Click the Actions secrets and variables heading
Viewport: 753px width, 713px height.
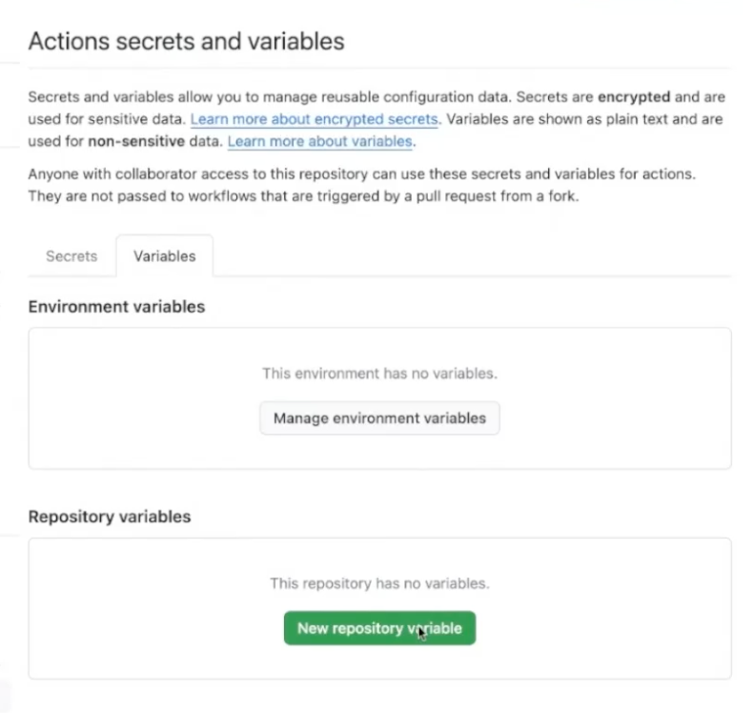pyautogui.click(x=186, y=41)
